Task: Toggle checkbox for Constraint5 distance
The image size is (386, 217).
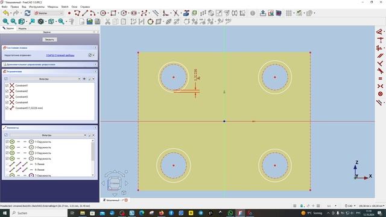Action: pyautogui.click(x=7, y=108)
